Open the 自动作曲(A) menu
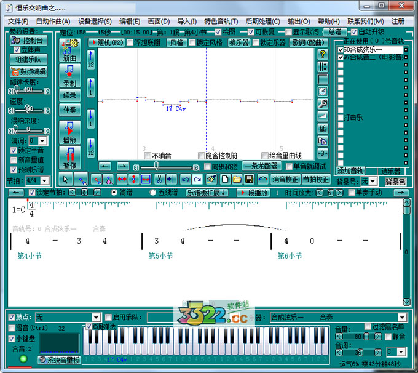This screenshot has height=373, width=418. tap(53, 21)
